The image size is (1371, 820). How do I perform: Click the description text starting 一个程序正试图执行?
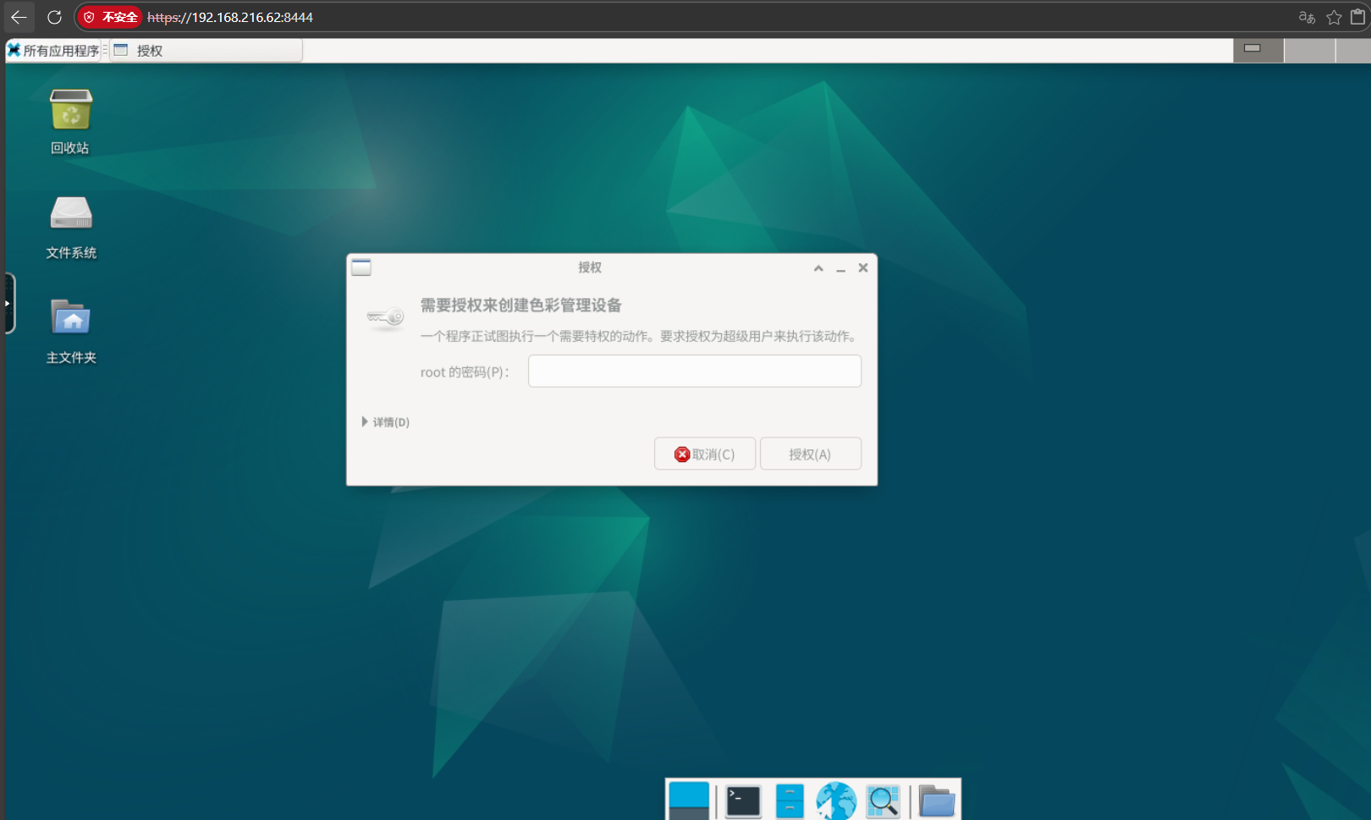pyautogui.click(x=640, y=337)
